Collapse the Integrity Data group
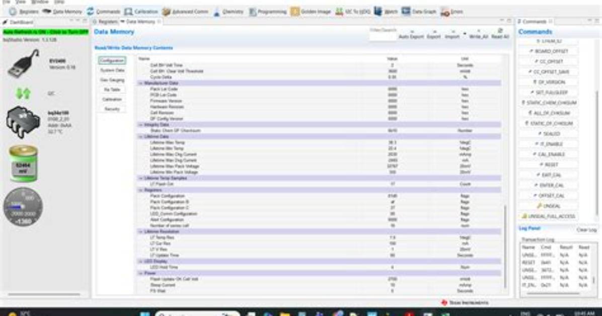Screen dimensions: 602x316 pyautogui.click(x=141, y=125)
